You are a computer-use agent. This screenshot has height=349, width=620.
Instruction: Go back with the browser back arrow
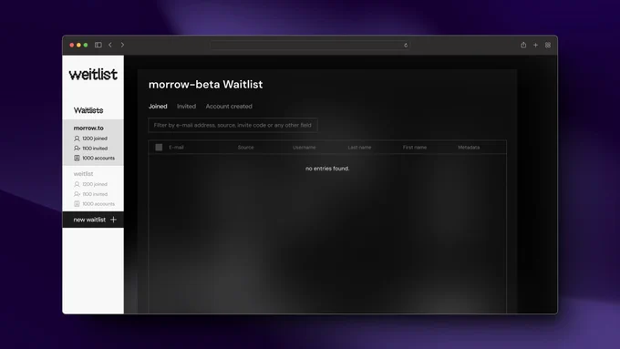(110, 45)
